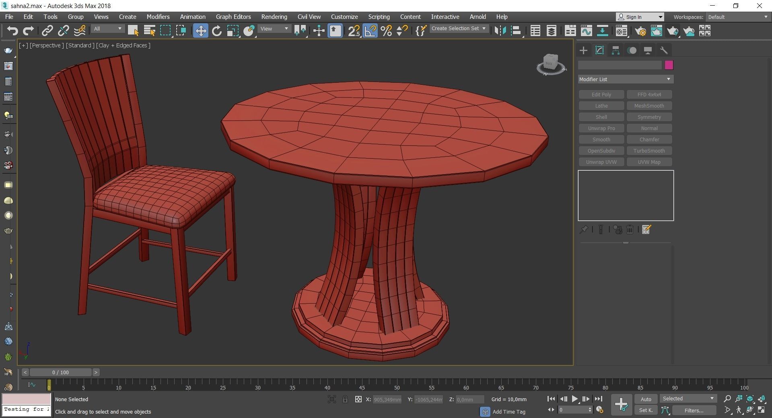Activate the Select and Rotate tool

point(217,31)
